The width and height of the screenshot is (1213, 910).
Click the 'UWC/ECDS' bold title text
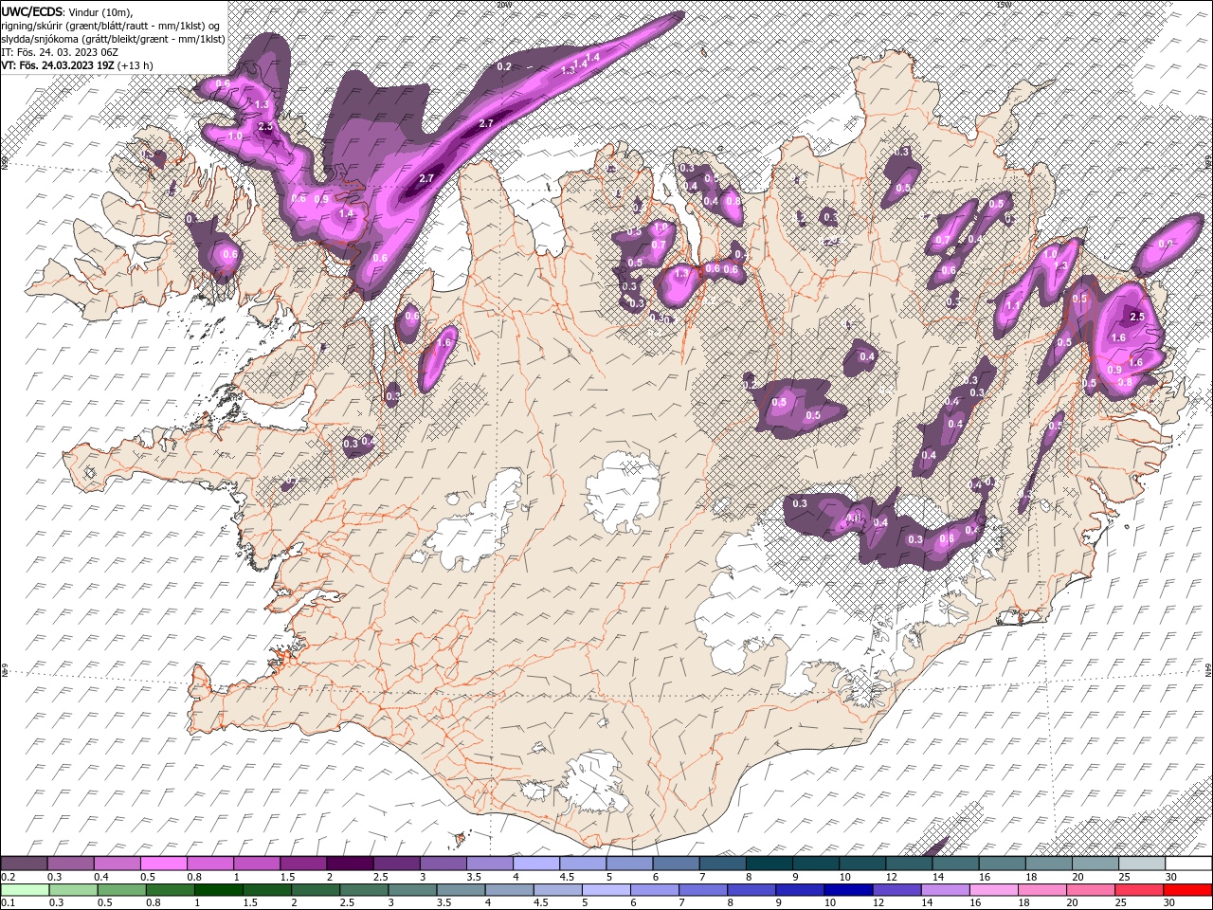pyautogui.click(x=32, y=11)
